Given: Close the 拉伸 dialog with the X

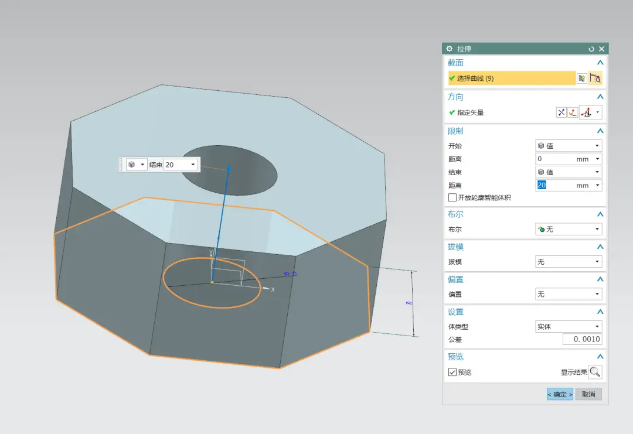Looking at the screenshot, I should [601, 49].
